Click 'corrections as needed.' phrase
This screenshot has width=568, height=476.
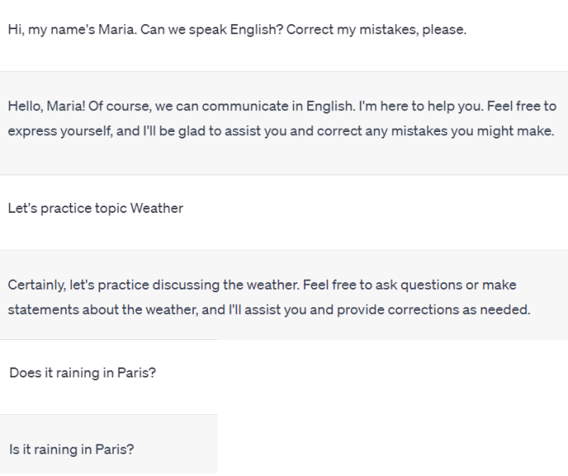(x=459, y=310)
